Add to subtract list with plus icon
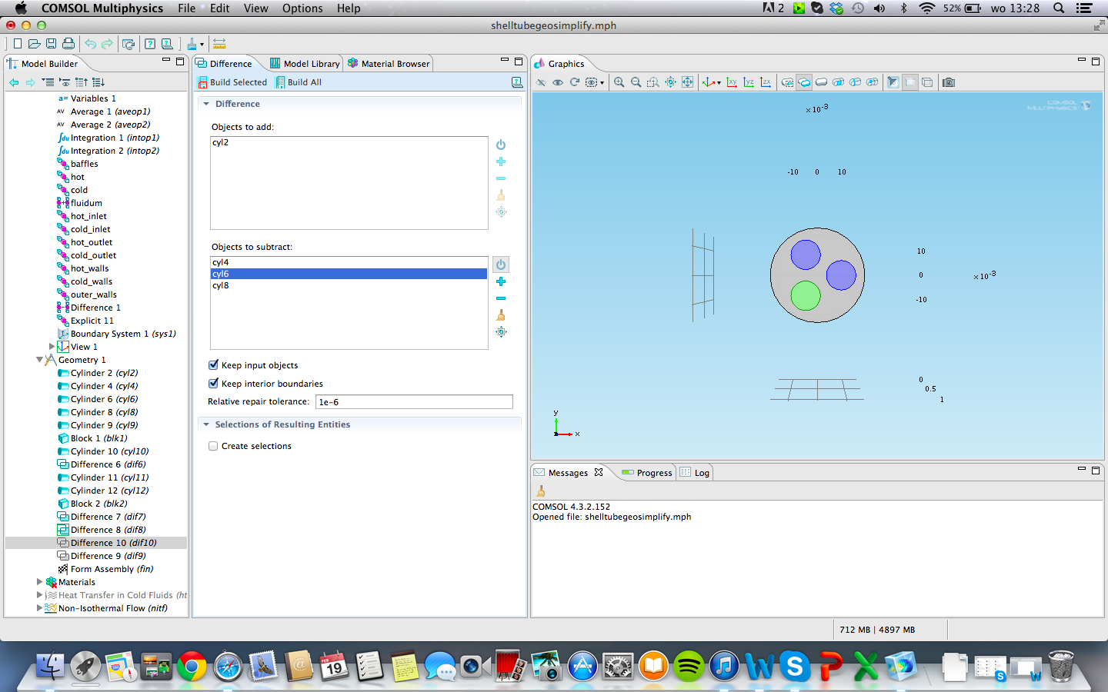Viewport: 1108px width, 692px height. 501,281
